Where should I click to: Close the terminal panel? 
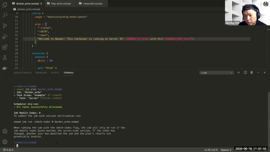[x=265, y=73]
